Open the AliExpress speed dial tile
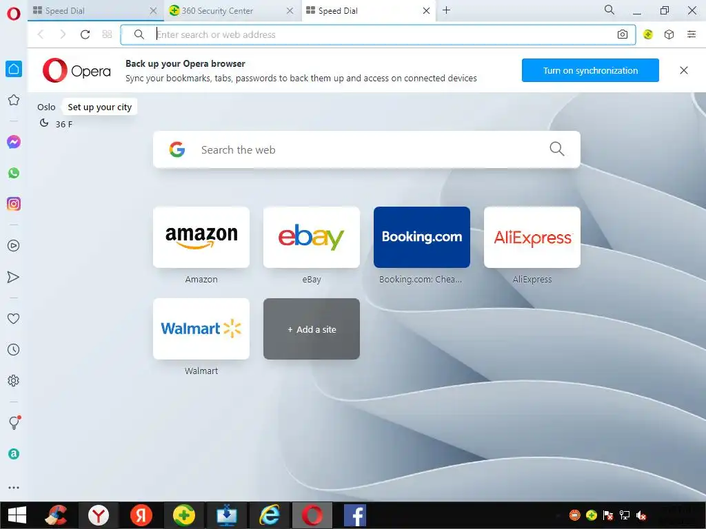Viewport: 706px width, 529px height. point(532,237)
